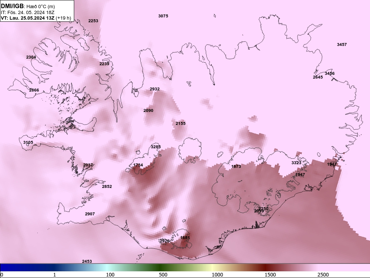
Task: Click the 3456 height value
Action: coord(330,73)
